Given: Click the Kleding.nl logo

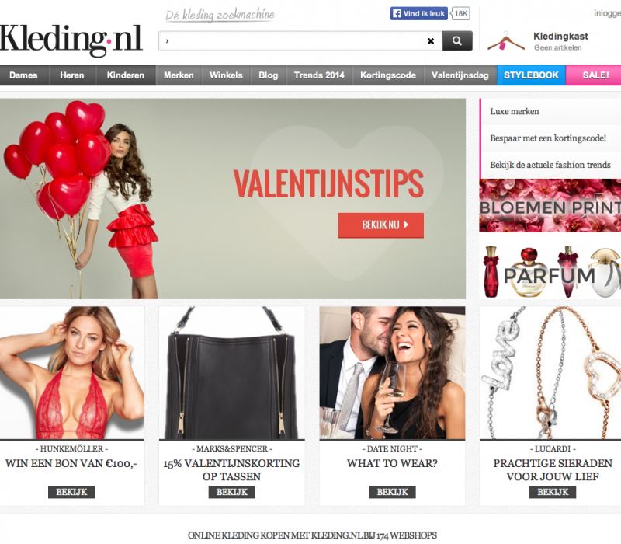Looking at the screenshot, I should (71, 40).
